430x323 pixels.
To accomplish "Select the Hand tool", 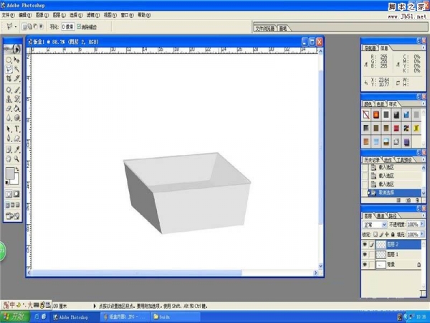I will pyautogui.click(x=9, y=159).
